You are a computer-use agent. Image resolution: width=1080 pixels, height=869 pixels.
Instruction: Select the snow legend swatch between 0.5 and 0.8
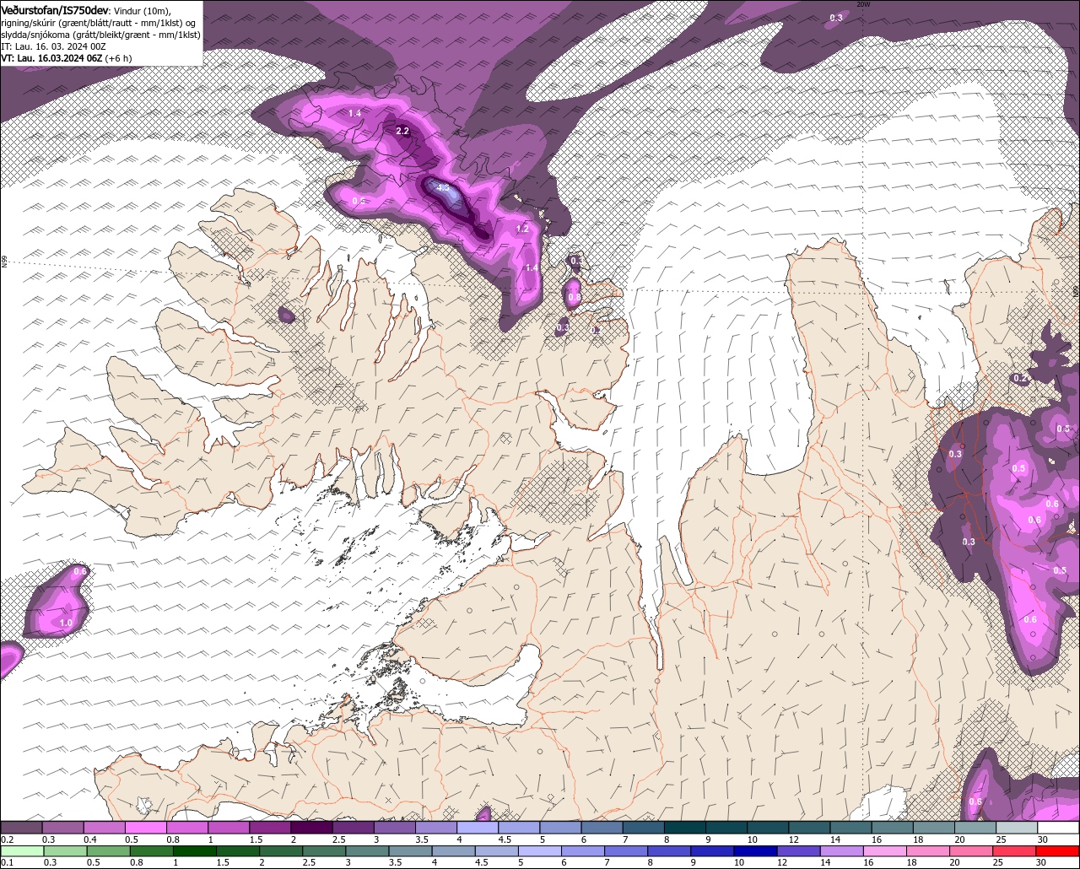(145, 828)
